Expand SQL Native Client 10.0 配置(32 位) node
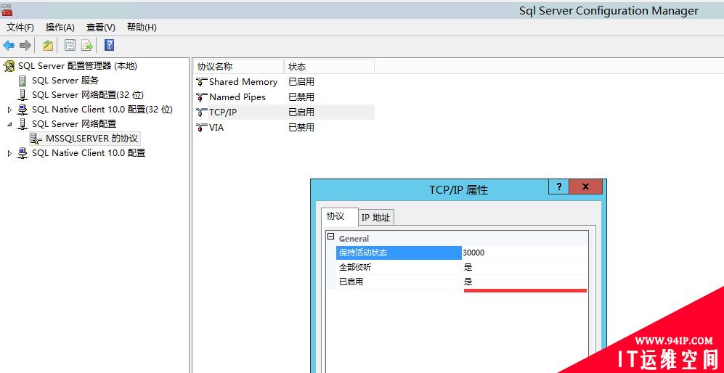The height and width of the screenshot is (373, 724). (9, 110)
